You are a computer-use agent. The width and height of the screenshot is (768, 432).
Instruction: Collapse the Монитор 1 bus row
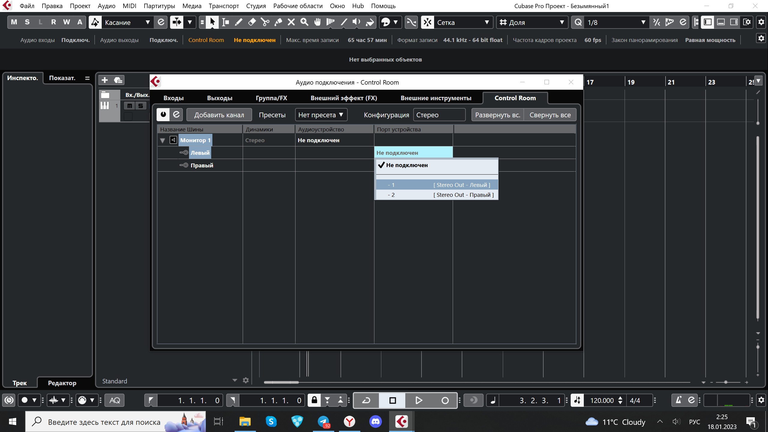pyautogui.click(x=163, y=140)
